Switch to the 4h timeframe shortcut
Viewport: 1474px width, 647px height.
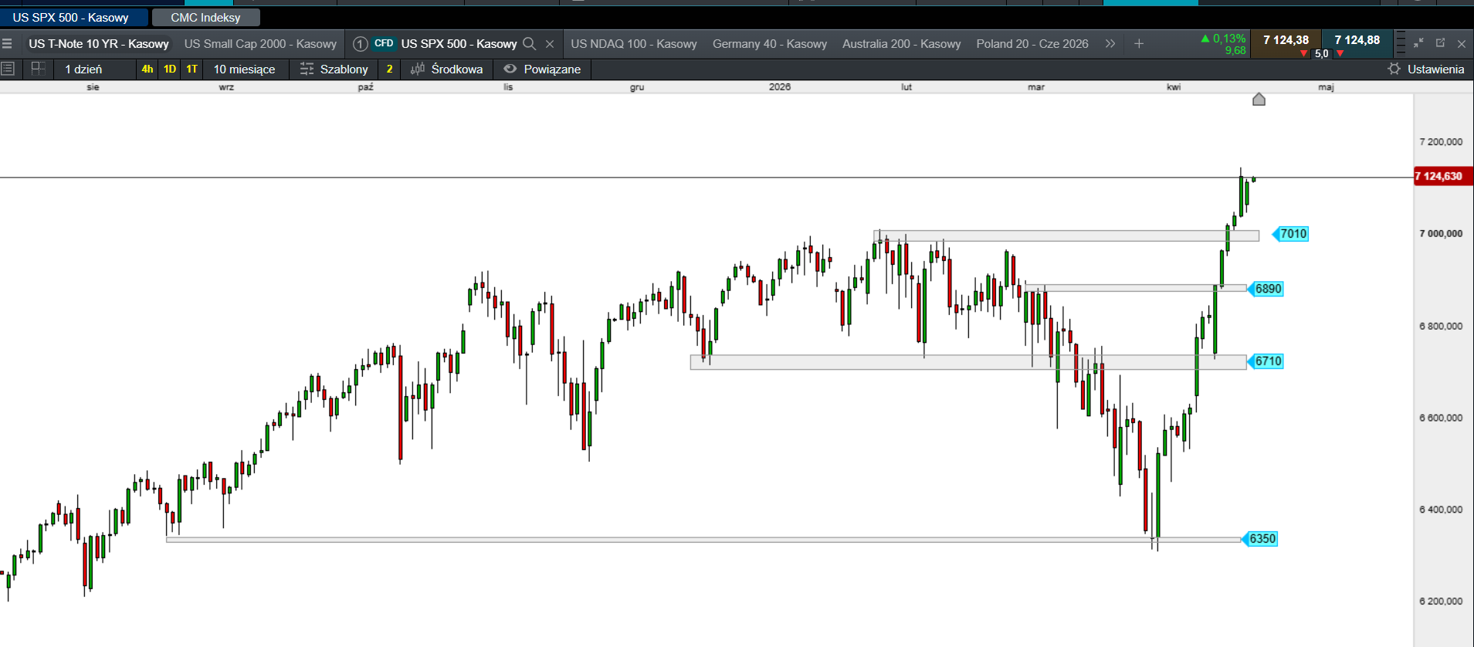pyautogui.click(x=147, y=69)
